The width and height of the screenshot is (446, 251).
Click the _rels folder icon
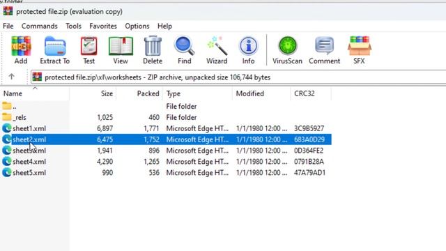[7, 116]
